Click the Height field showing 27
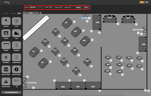The width and height of the screenshot is (151, 96). coord(61,7)
